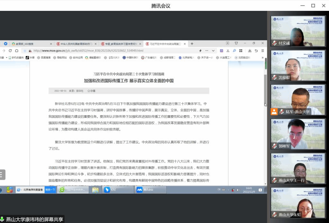Click the undo closed-tab icon
Image resolution: width=329 pixels, height=223 pixels.
coord(256,51)
